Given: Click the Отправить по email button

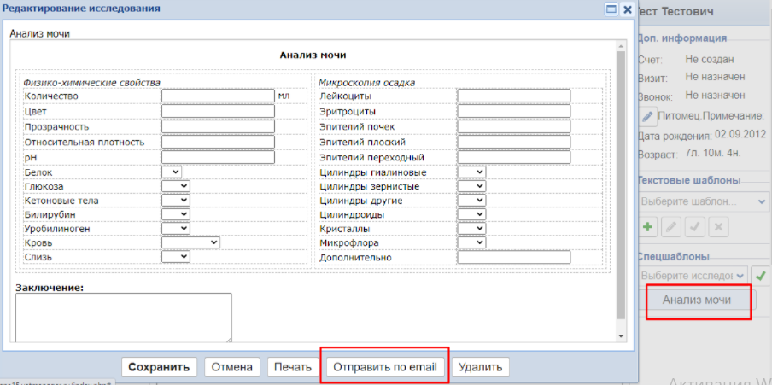Looking at the screenshot, I should [384, 367].
